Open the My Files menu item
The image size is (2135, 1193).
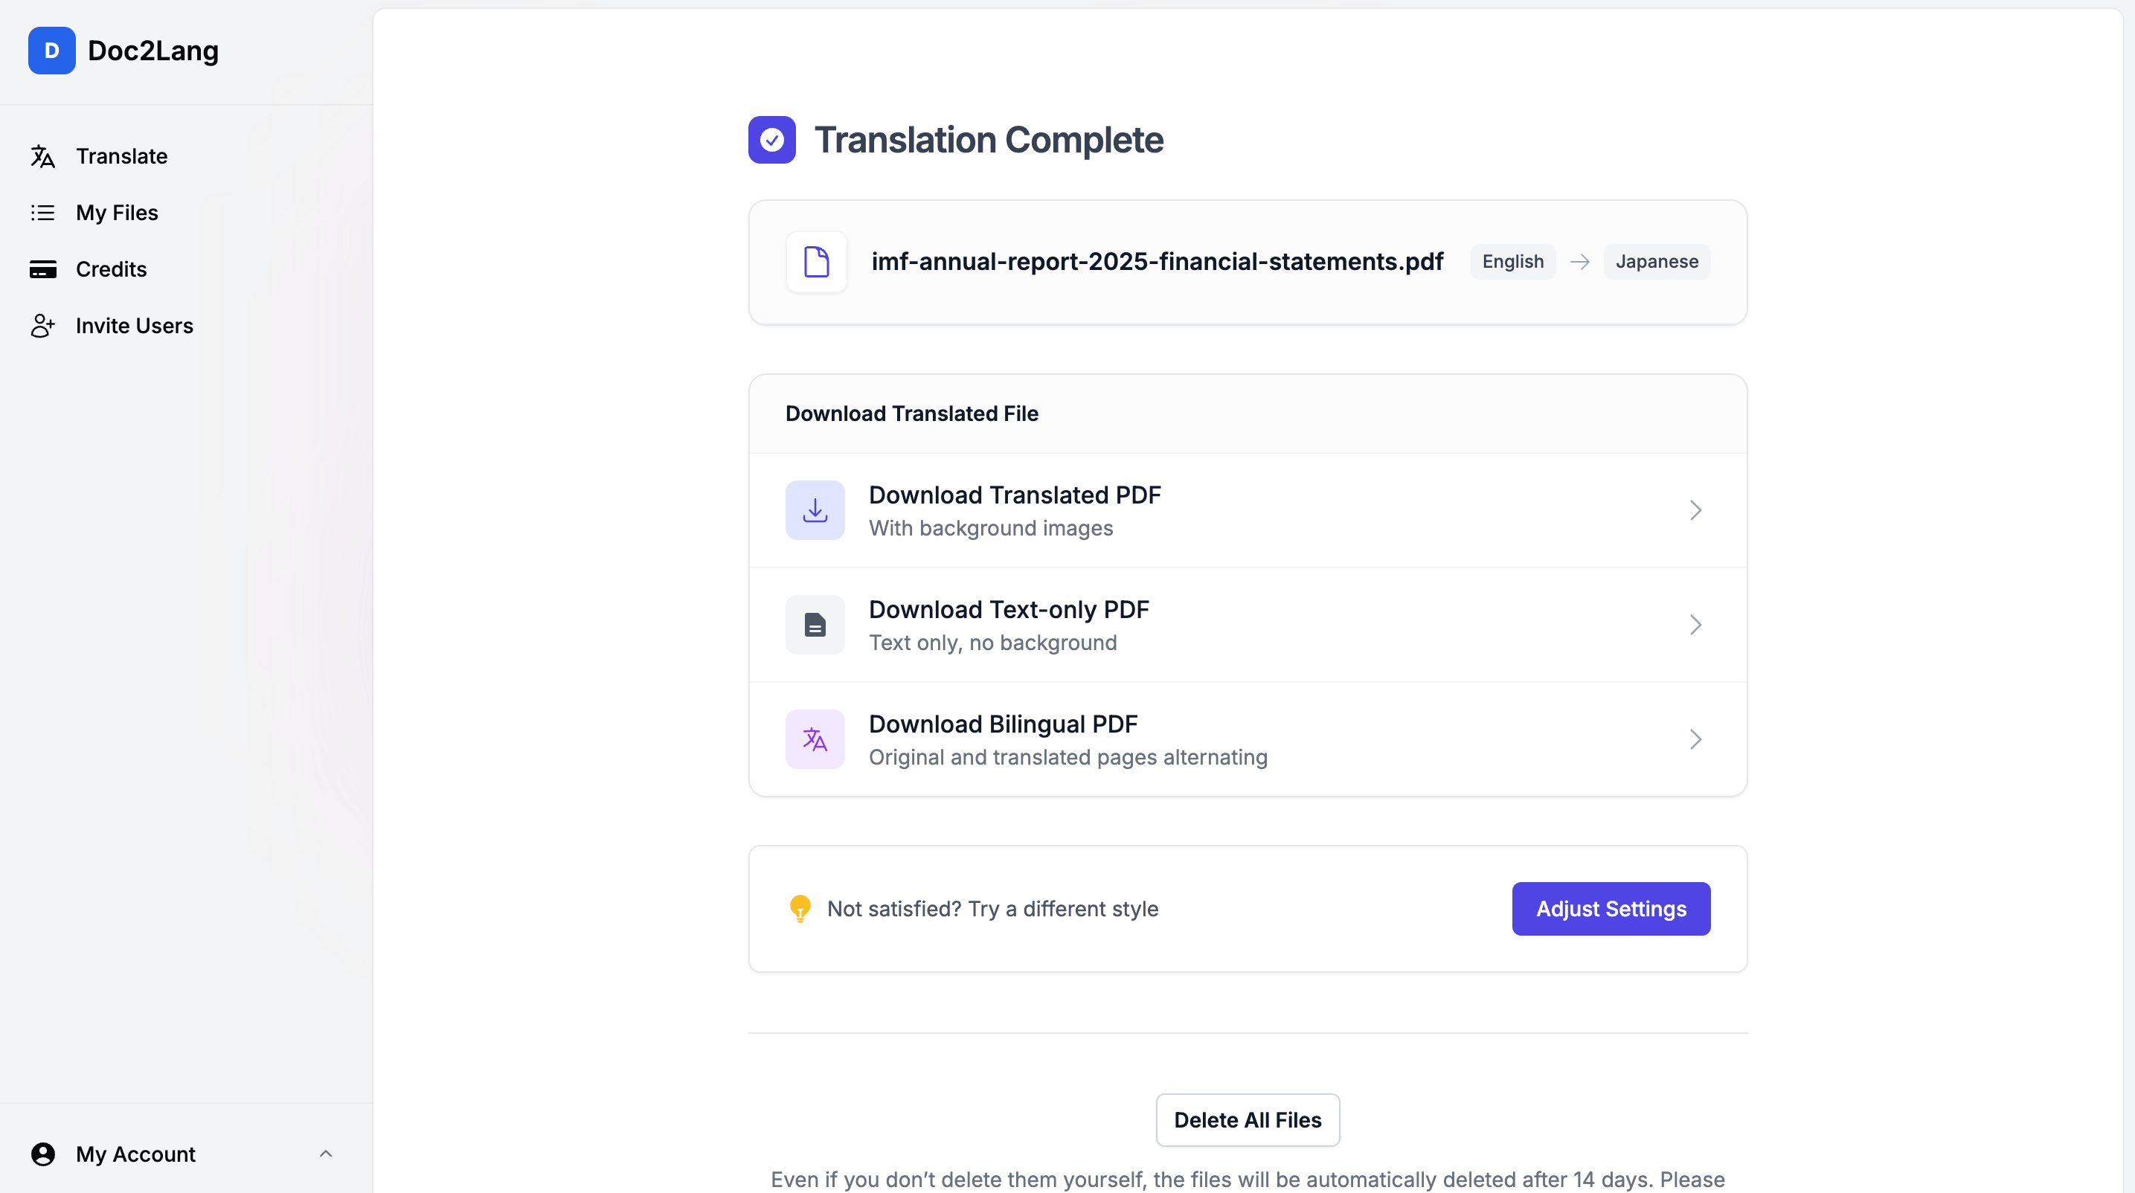pos(117,213)
